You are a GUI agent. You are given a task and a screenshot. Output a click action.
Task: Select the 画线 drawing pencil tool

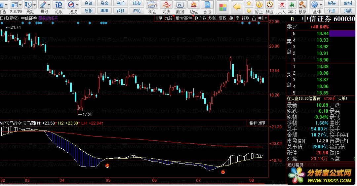pos(43,5)
